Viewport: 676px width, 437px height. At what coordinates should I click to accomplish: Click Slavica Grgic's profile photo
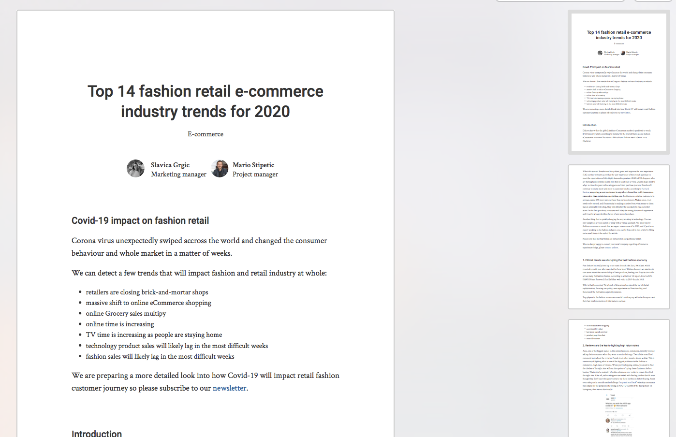tap(135, 169)
